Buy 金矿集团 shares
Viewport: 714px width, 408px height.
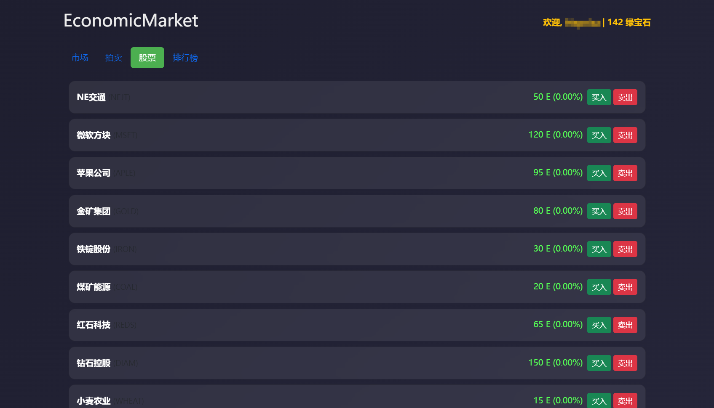(x=599, y=211)
